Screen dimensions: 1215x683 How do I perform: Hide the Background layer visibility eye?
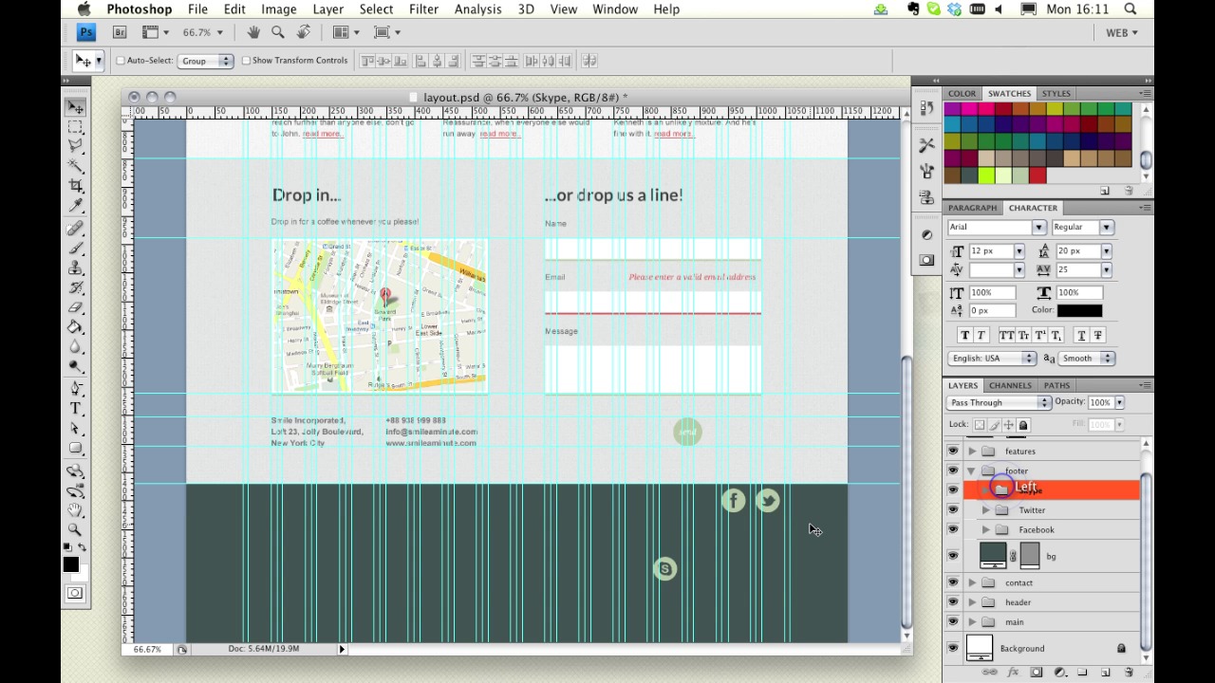(953, 649)
